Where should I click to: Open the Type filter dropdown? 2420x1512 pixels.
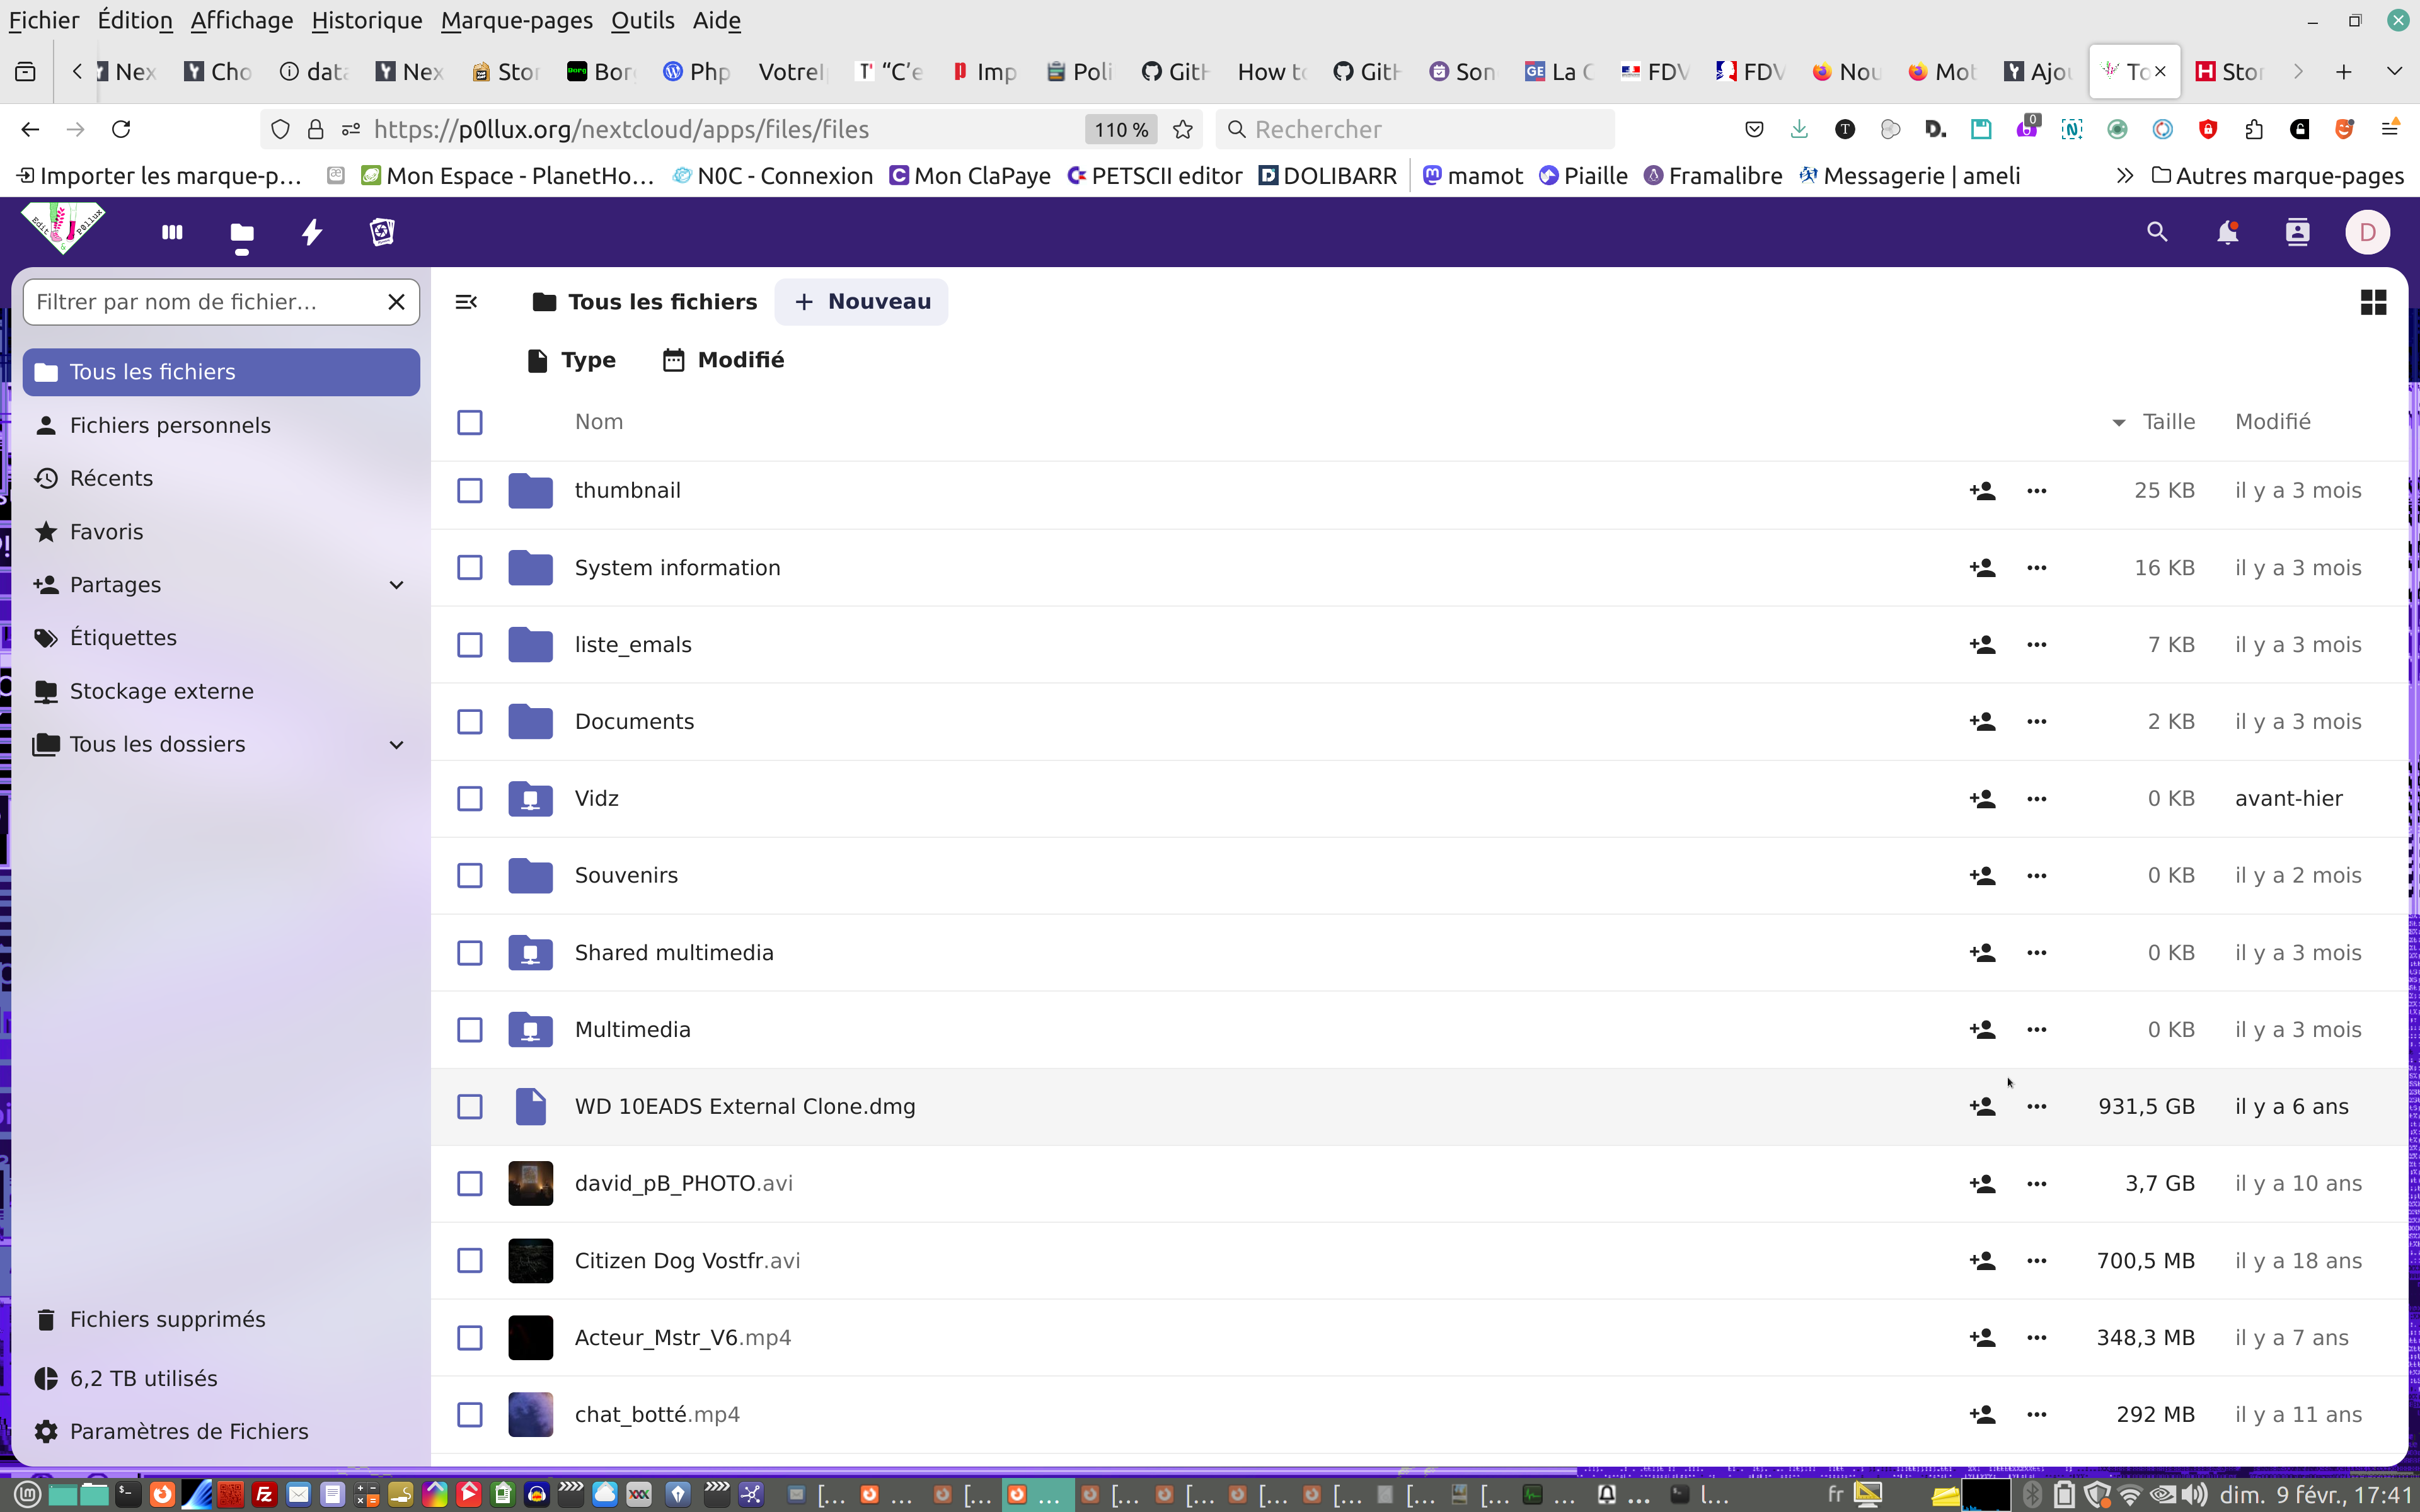point(572,360)
